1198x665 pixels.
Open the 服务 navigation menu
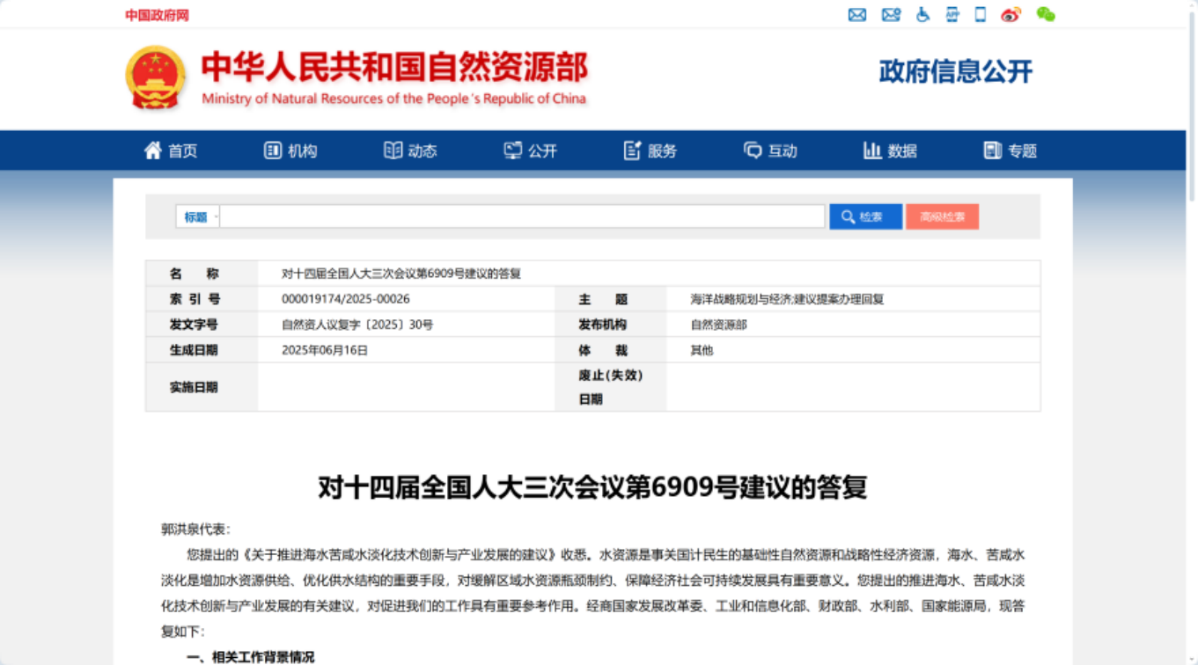650,151
